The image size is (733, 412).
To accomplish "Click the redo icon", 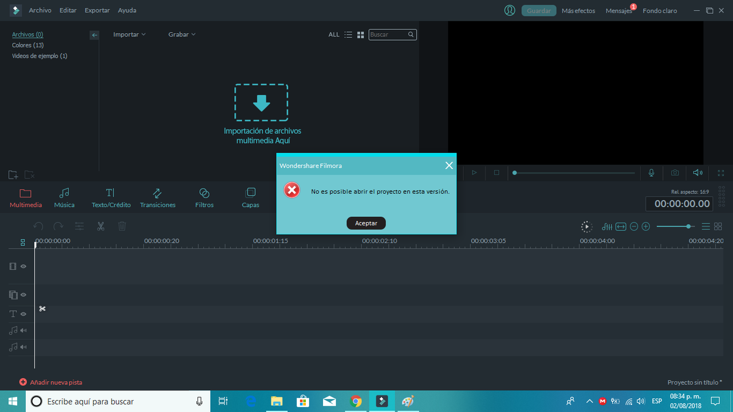I will (x=58, y=227).
